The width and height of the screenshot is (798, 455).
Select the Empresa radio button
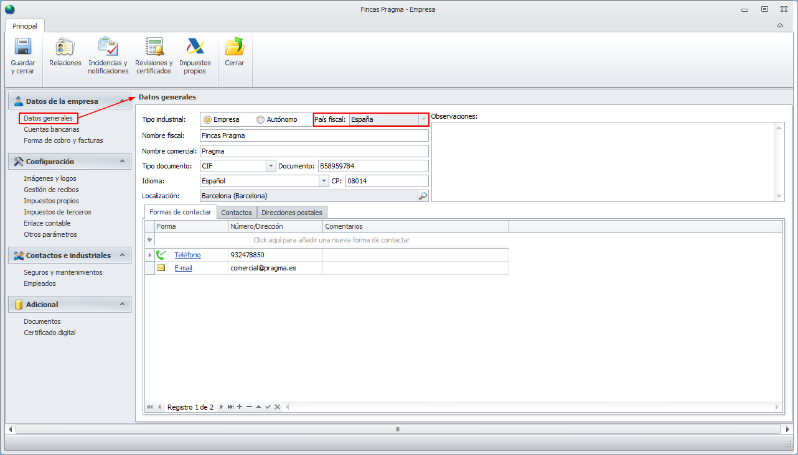[207, 119]
